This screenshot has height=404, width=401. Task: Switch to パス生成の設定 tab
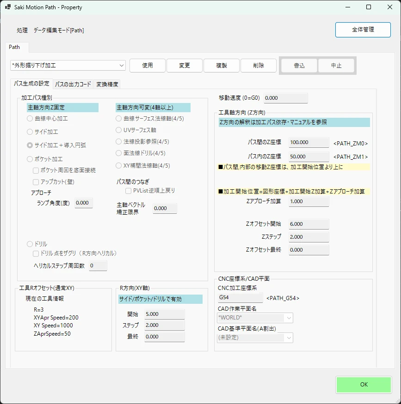(x=31, y=84)
